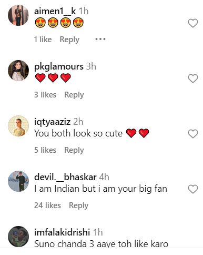Visit pkglamours username link
The image size is (203, 255).
pyautogui.click(x=59, y=67)
